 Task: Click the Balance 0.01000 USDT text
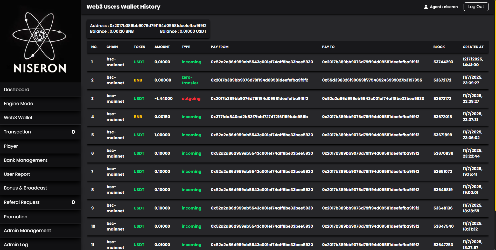click(x=183, y=31)
